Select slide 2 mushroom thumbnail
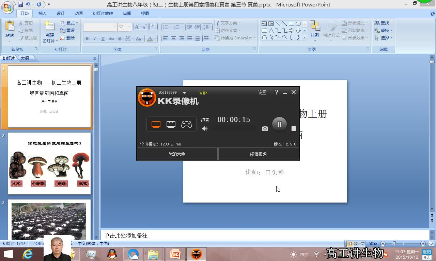This screenshot has height=261, width=436. coord(49,163)
